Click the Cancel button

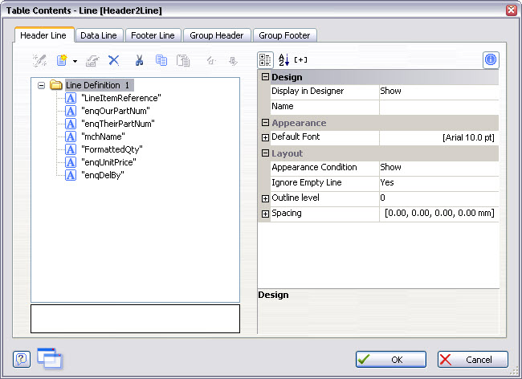[473, 360]
